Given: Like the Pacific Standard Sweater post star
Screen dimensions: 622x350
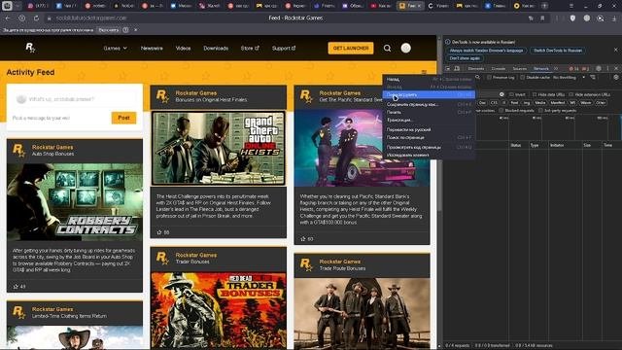Looking at the screenshot, I should point(303,239).
